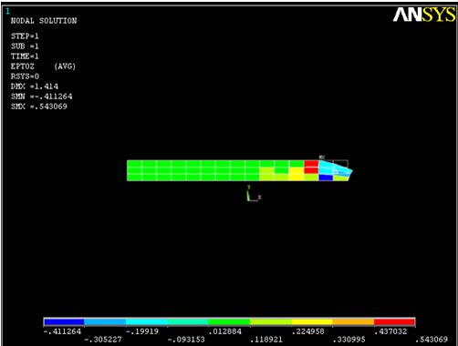Click the SMN =-.411264 value
Viewport: 458px width, 346px height.
(41, 97)
